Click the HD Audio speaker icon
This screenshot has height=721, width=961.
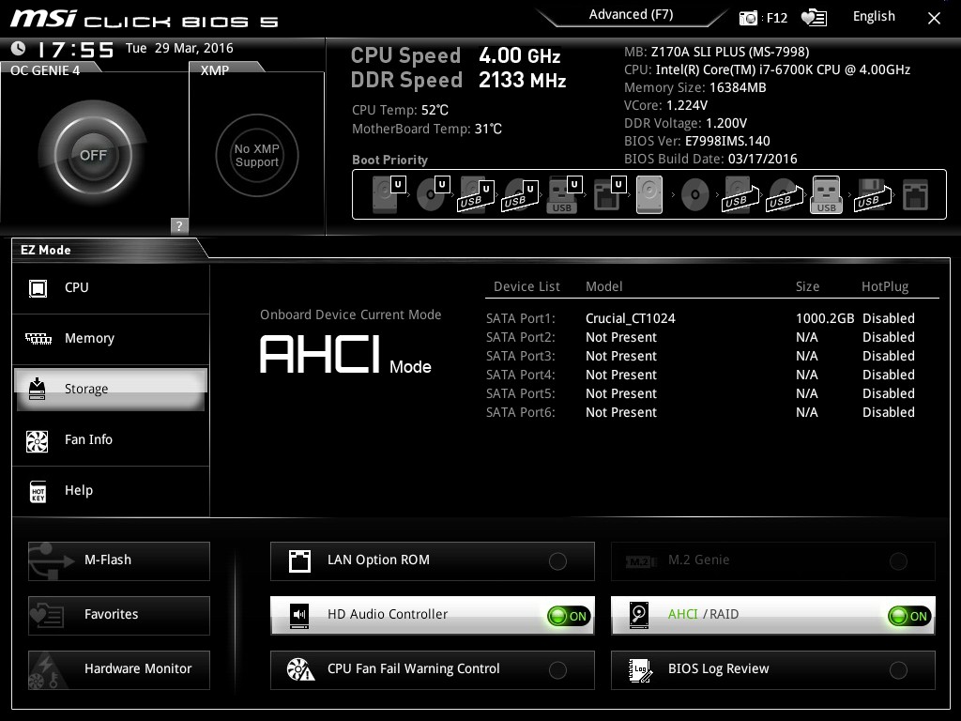(x=299, y=615)
